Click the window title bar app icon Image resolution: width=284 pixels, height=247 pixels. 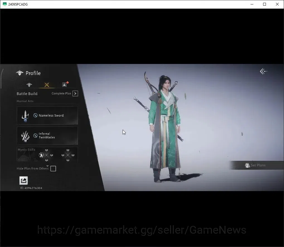point(5,4)
